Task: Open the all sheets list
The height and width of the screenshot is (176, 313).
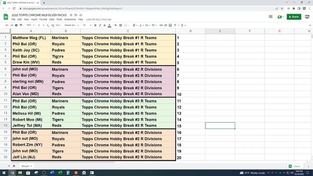Action: 14,166
